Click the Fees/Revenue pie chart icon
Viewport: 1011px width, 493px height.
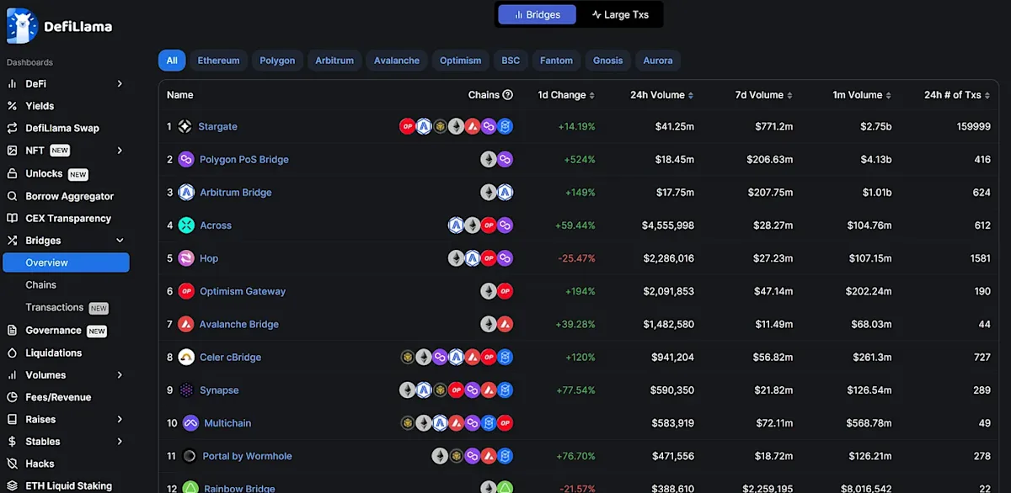click(x=12, y=397)
